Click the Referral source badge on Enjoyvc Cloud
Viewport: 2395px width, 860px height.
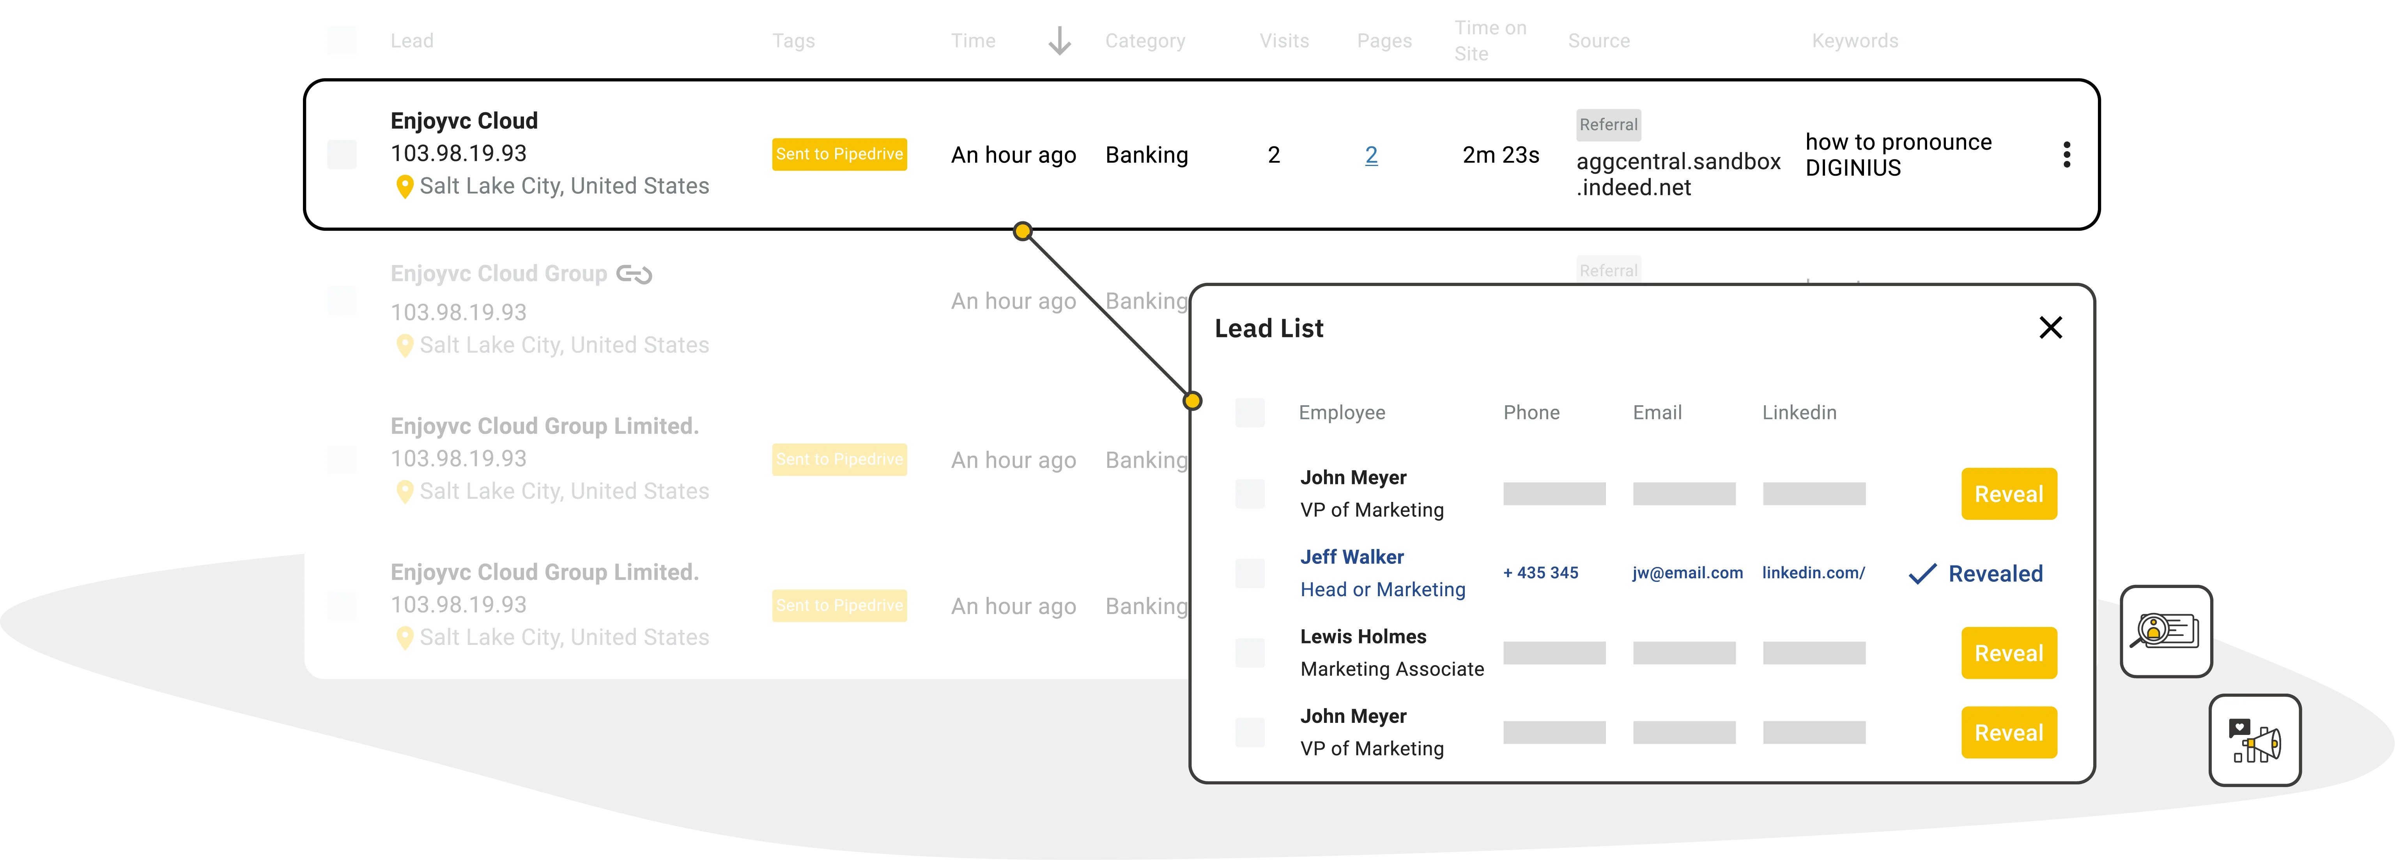coord(1609,125)
